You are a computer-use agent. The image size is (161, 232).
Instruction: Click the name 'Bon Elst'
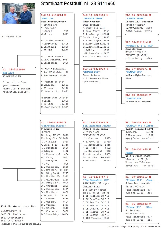8,73
